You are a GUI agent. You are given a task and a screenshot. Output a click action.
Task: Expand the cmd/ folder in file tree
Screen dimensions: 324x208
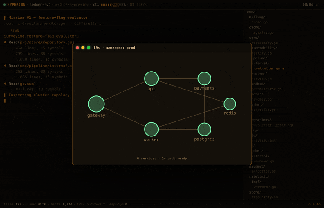pos(251,12)
